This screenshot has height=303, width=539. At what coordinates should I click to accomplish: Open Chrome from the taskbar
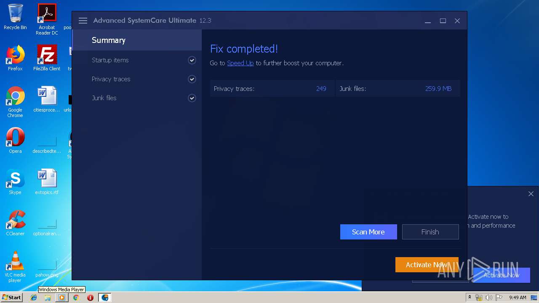[76, 298]
